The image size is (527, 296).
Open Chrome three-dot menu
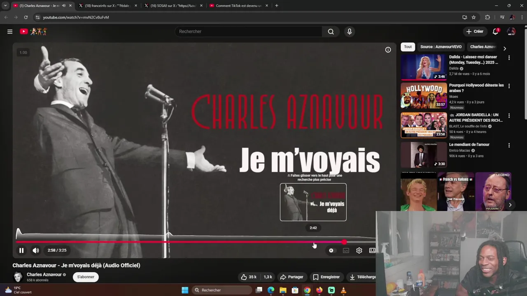coord(522,17)
